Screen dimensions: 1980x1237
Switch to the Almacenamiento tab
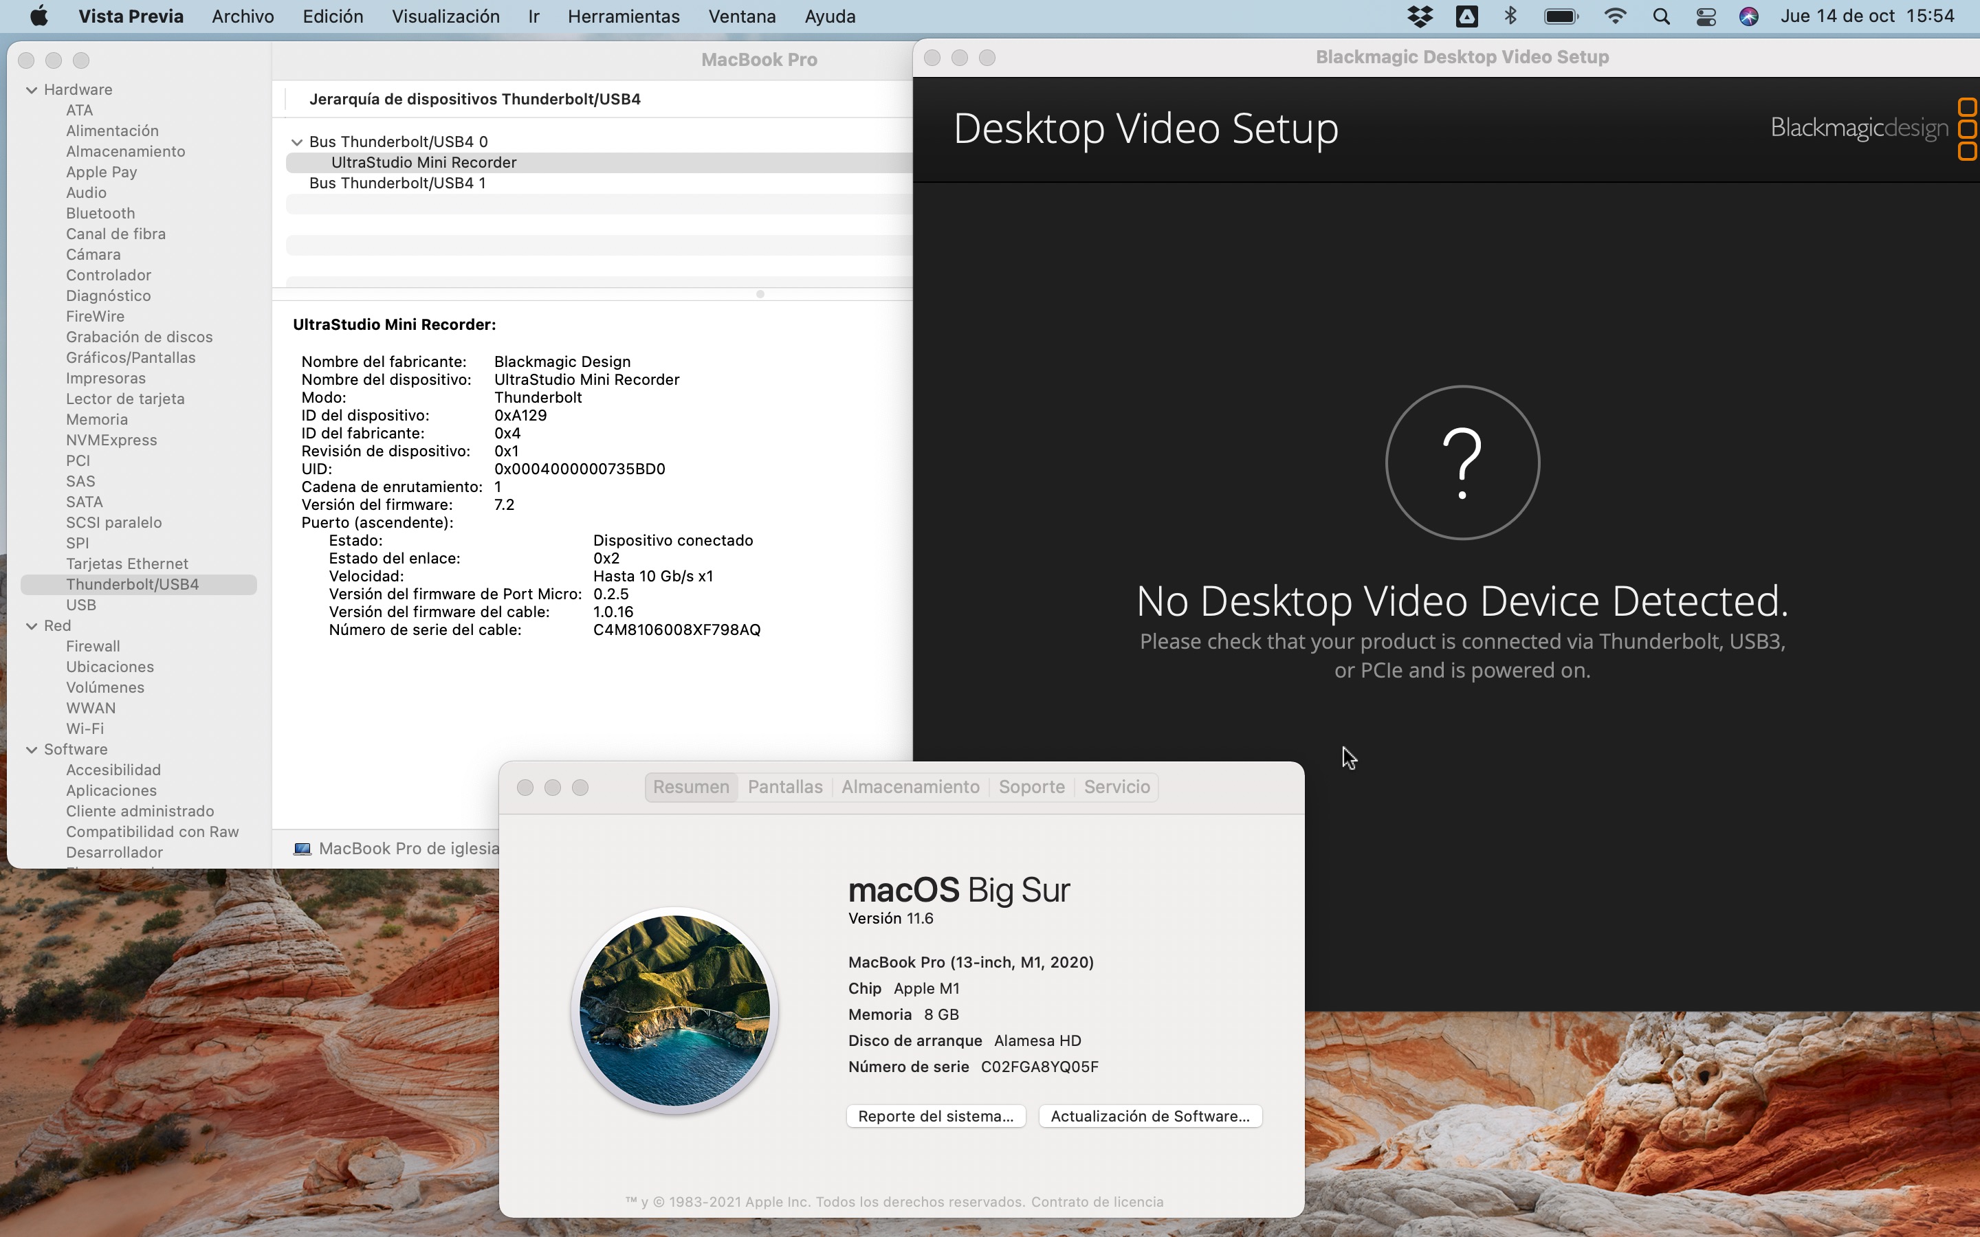(x=910, y=787)
